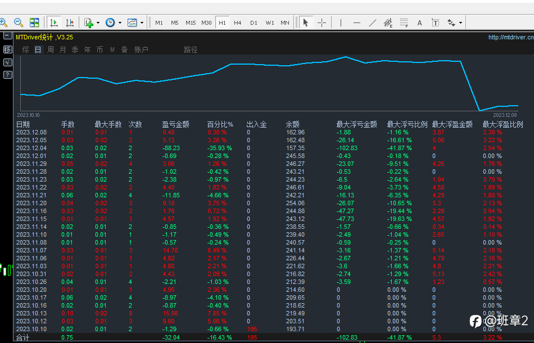
Task: Switch chart timeframe to M5
Action: 175,22
